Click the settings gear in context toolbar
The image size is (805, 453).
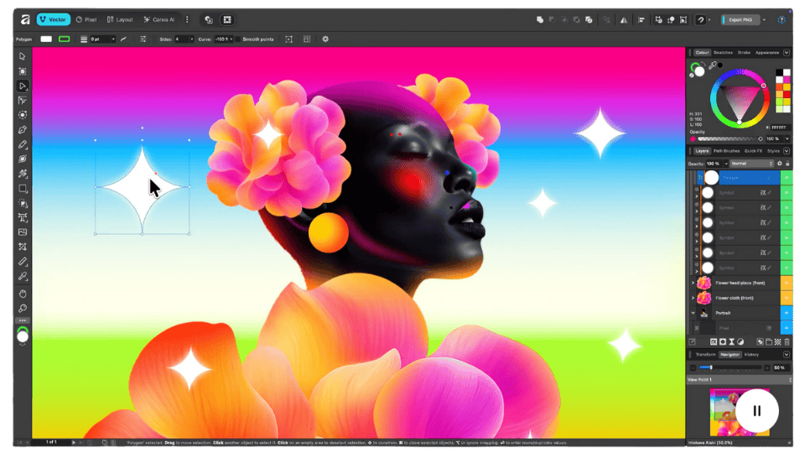(x=325, y=39)
